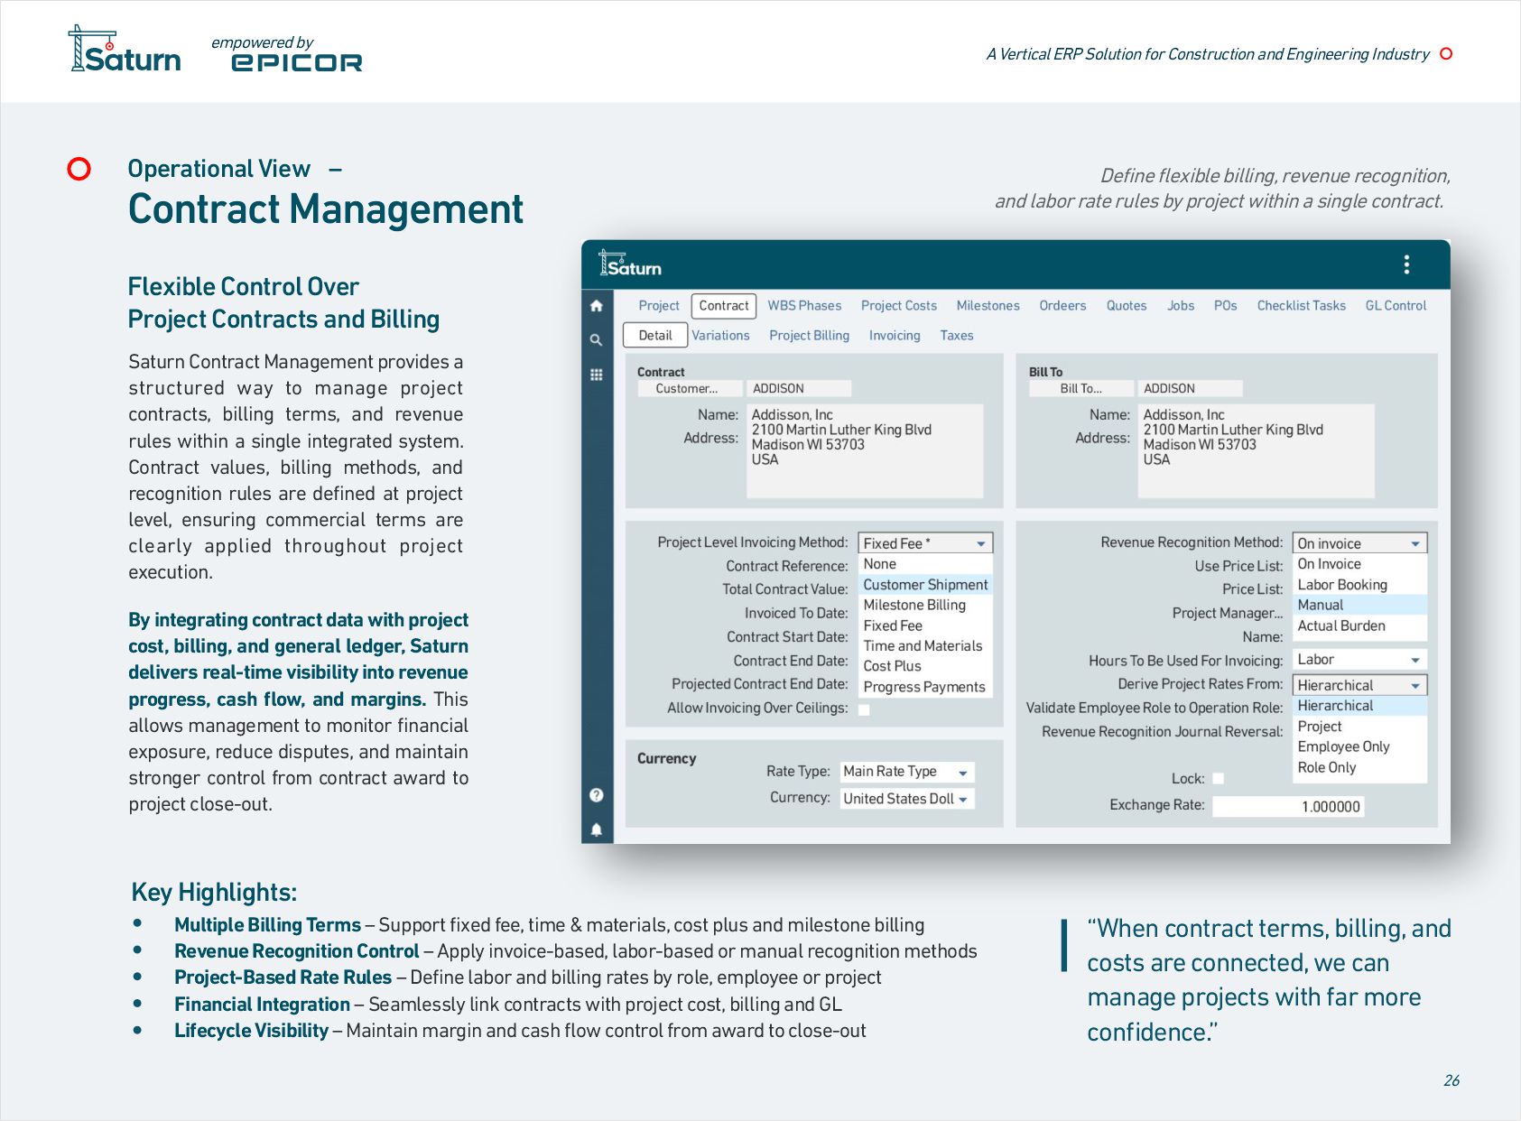
Task: Click the 'Contract Management' heading
Action: 326,209
